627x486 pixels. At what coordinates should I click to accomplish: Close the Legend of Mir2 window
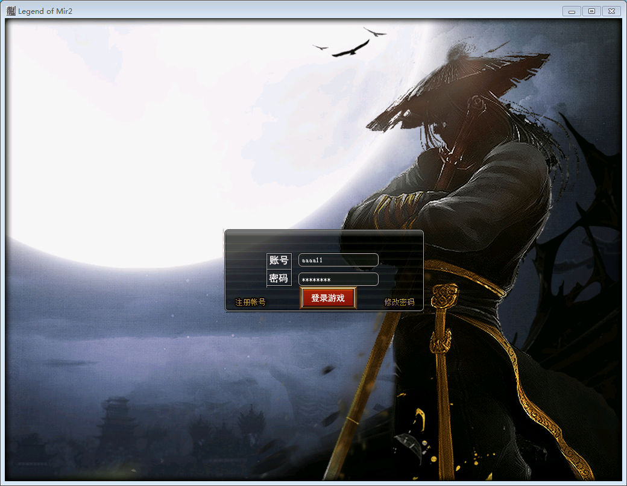[611, 11]
